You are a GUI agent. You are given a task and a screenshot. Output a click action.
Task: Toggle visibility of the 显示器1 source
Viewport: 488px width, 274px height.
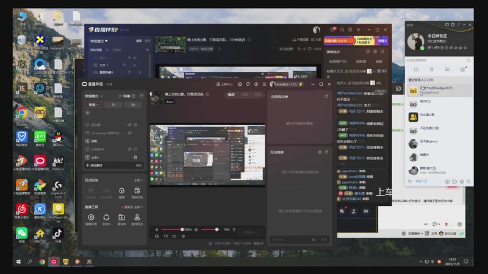[129, 125]
